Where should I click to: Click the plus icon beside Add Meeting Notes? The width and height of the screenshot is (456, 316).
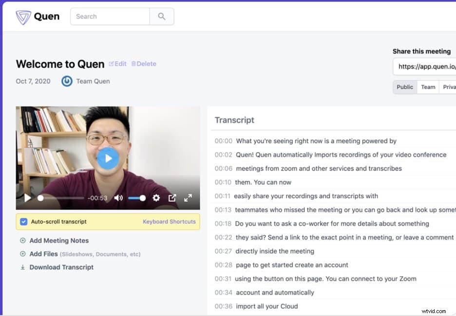23,241
